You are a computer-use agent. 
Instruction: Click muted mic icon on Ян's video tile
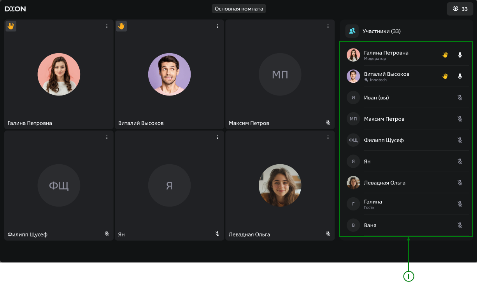click(x=217, y=234)
